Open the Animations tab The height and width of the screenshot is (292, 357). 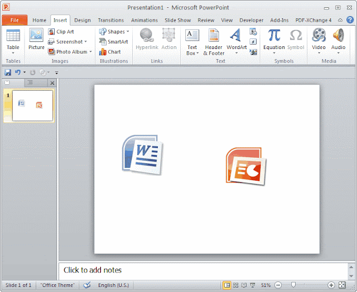(x=144, y=20)
